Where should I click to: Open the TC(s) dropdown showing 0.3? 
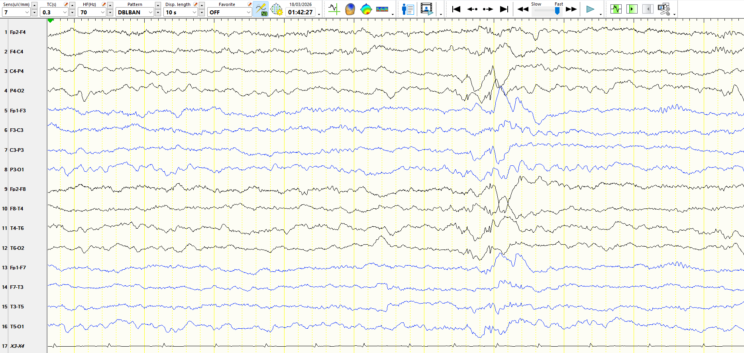[x=54, y=12]
